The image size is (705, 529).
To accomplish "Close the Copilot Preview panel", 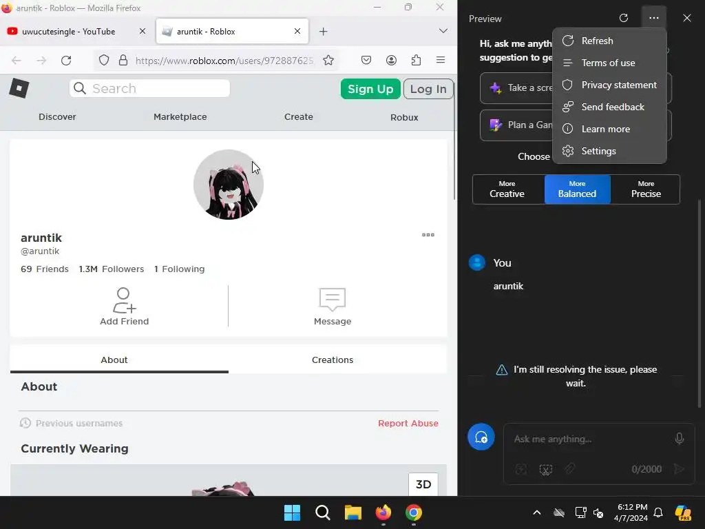I will click(x=687, y=18).
